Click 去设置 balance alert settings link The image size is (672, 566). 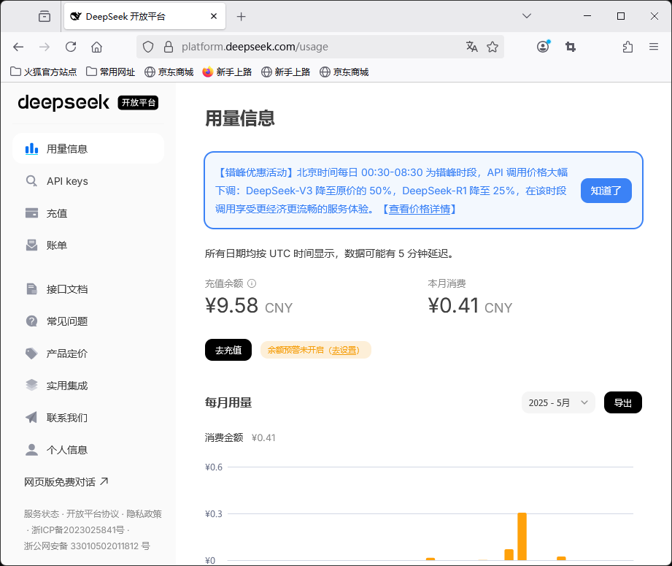[345, 350]
